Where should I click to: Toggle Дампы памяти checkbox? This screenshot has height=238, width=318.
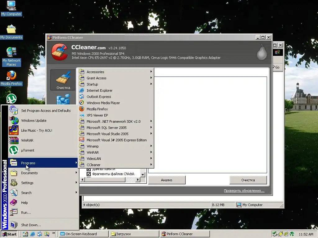tap(89, 170)
